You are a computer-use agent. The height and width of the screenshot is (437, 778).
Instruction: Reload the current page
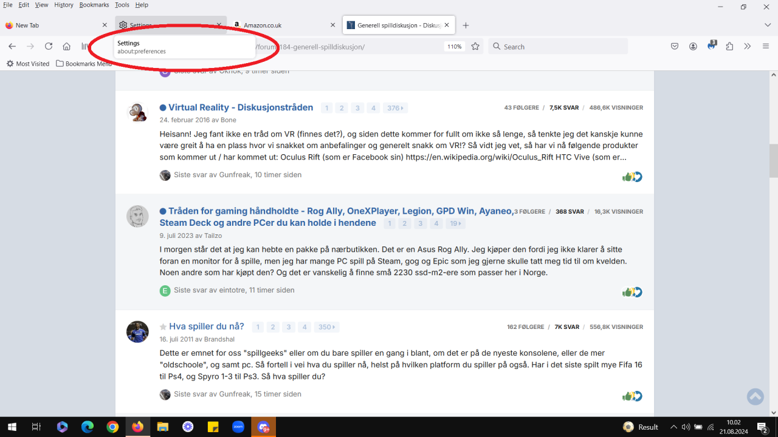[x=49, y=46]
